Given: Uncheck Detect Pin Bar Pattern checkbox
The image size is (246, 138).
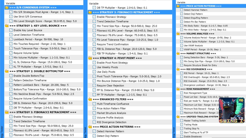Looking at the screenshot, I should click(x=181, y=22).
